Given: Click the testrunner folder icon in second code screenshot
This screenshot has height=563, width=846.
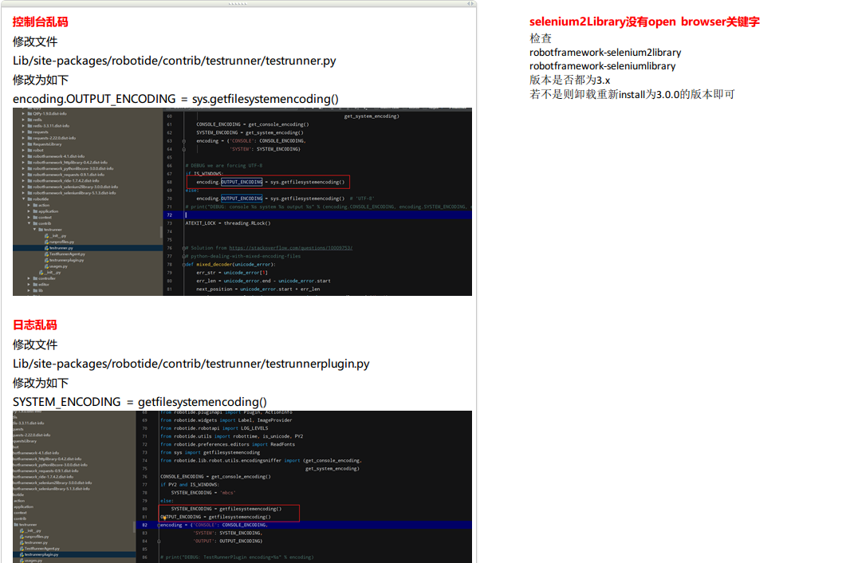Looking at the screenshot, I should pyautogui.click(x=16, y=525).
